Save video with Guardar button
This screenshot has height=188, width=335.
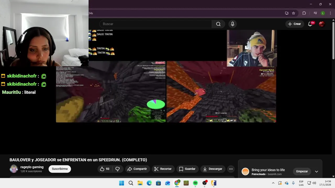187,169
